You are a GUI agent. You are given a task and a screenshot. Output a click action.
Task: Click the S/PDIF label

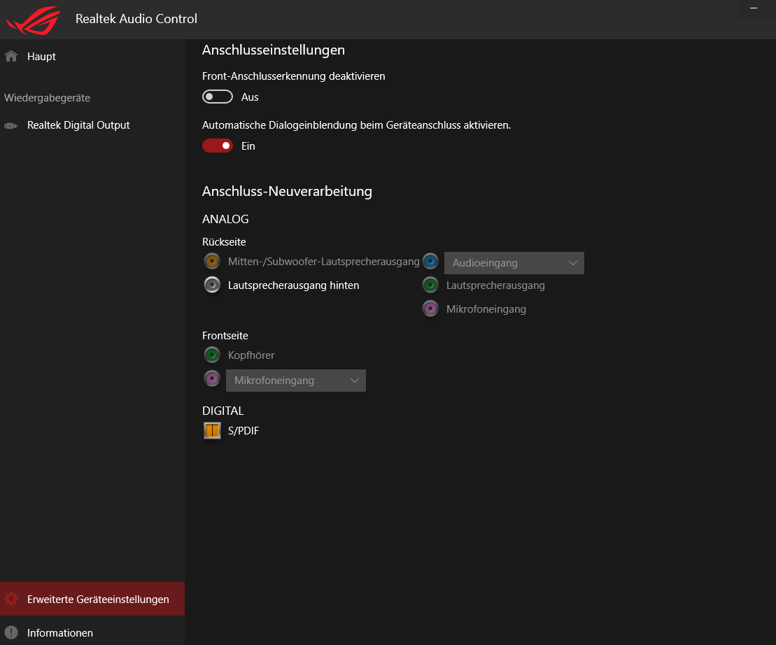[243, 431]
